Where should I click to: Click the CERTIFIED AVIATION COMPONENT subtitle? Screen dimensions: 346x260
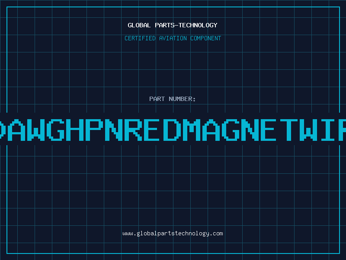[173, 38]
